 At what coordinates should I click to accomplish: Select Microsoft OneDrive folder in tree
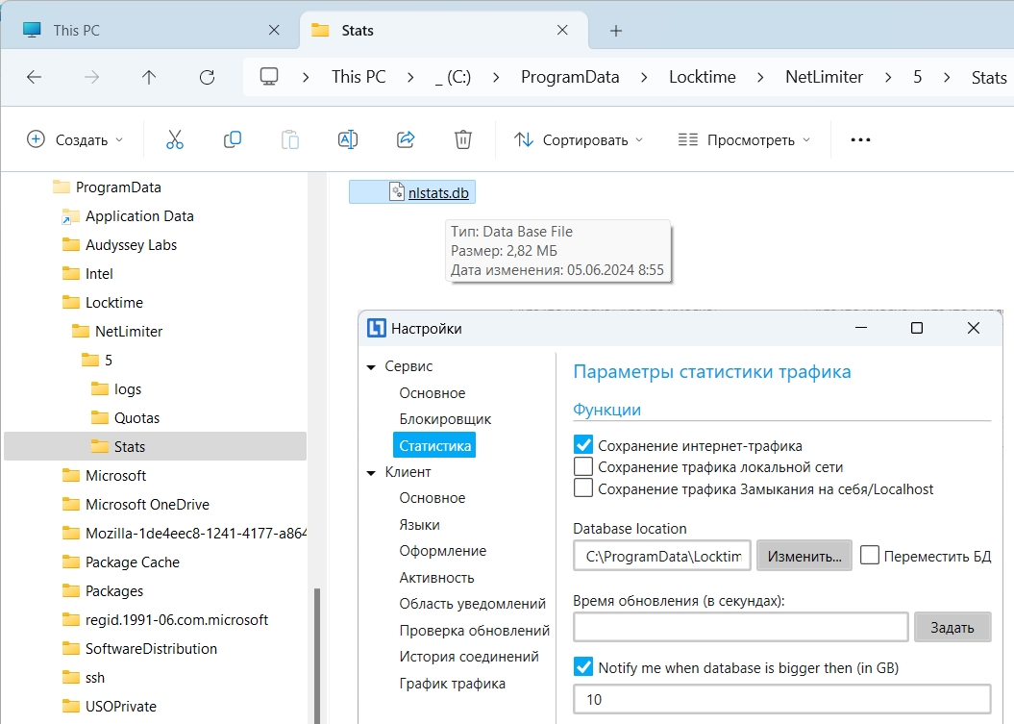[147, 505]
